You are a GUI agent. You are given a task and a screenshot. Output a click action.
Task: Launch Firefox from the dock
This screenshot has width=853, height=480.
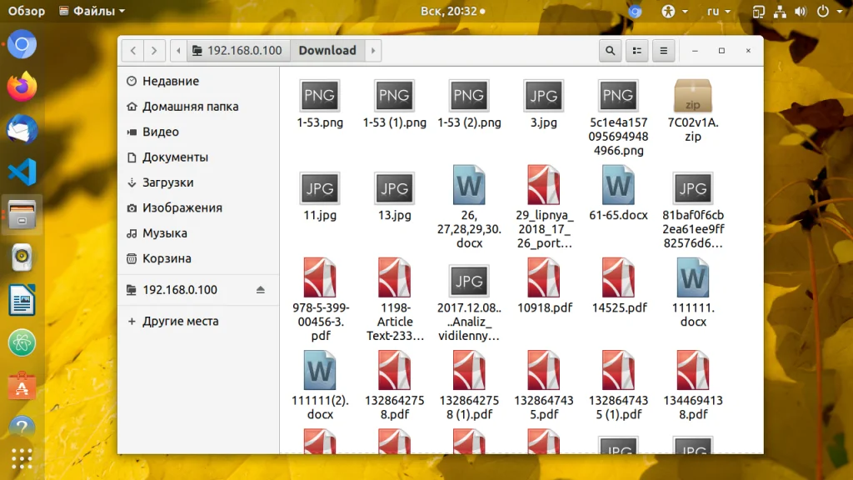tap(22, 87)
